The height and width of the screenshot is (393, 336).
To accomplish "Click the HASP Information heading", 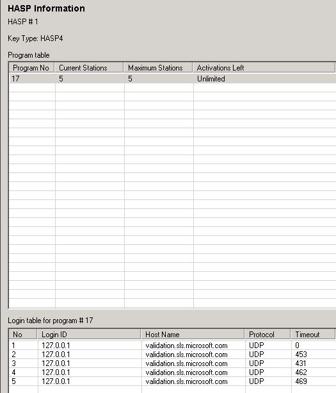I will coord(46,8).
